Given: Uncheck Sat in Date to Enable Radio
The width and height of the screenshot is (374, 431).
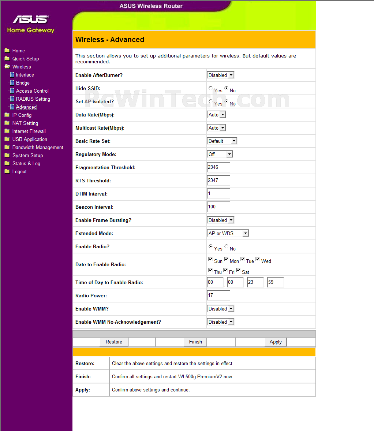Looking at the screenshot, I should point(238,270).
